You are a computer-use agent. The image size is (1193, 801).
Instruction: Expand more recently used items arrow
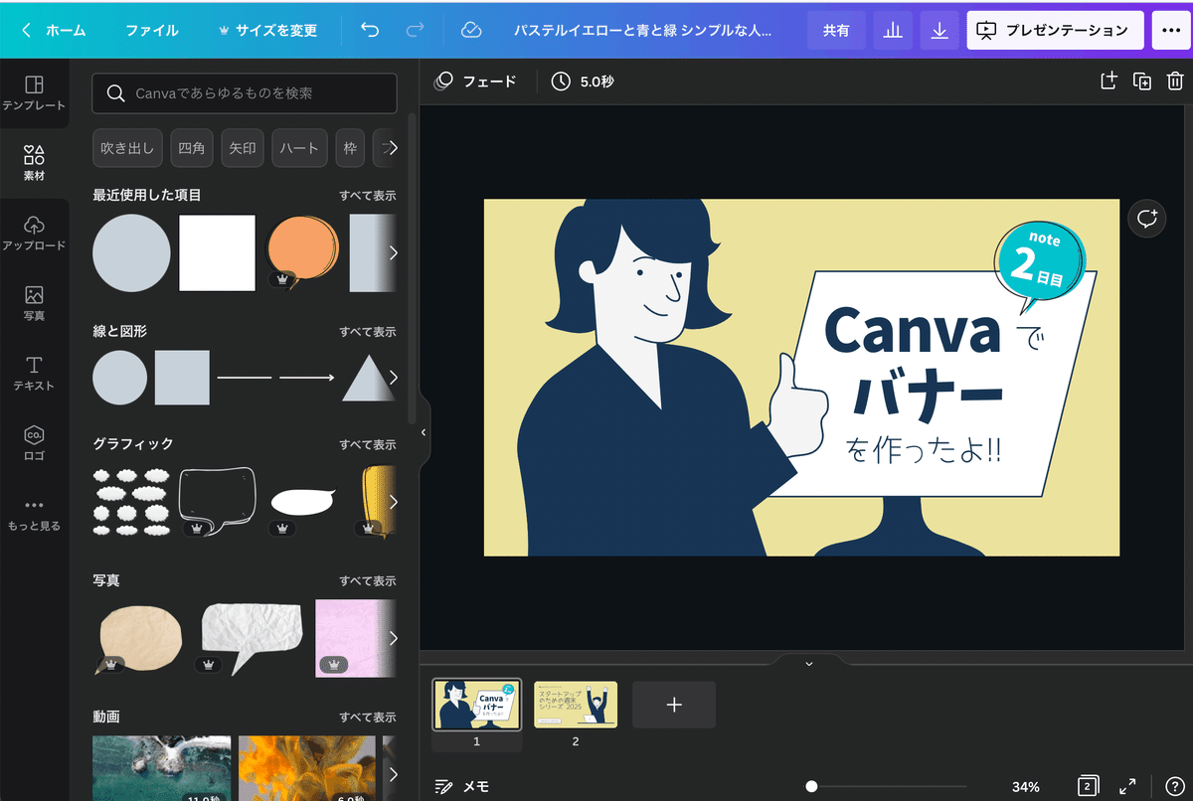tap(393, 252)
